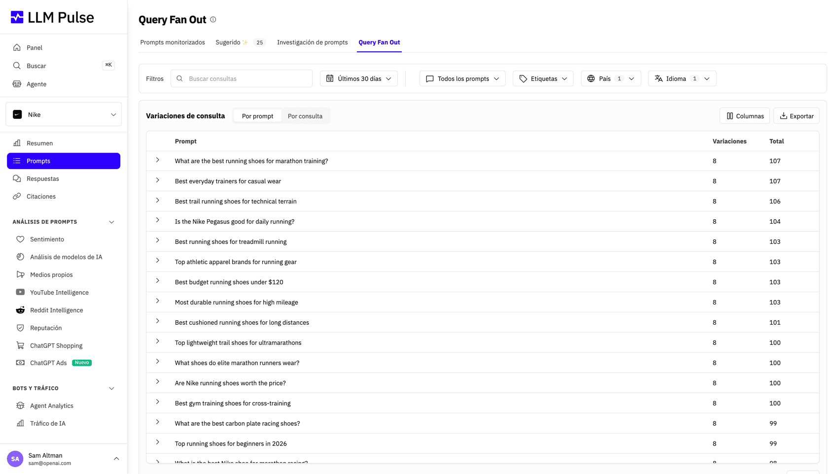
Task: Click the LLM Pulse logo icon
Action: click(x=17, y=17)
